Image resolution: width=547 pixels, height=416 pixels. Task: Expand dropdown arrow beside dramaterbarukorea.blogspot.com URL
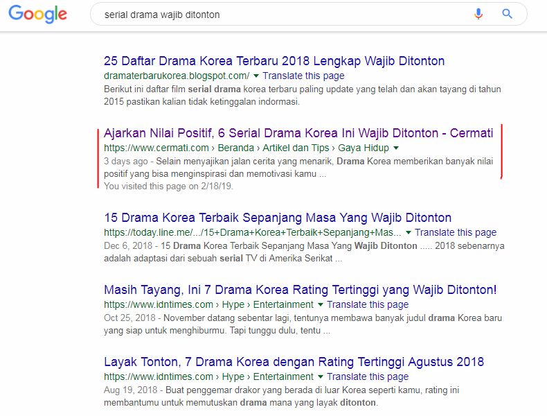[x=256, y=76]
